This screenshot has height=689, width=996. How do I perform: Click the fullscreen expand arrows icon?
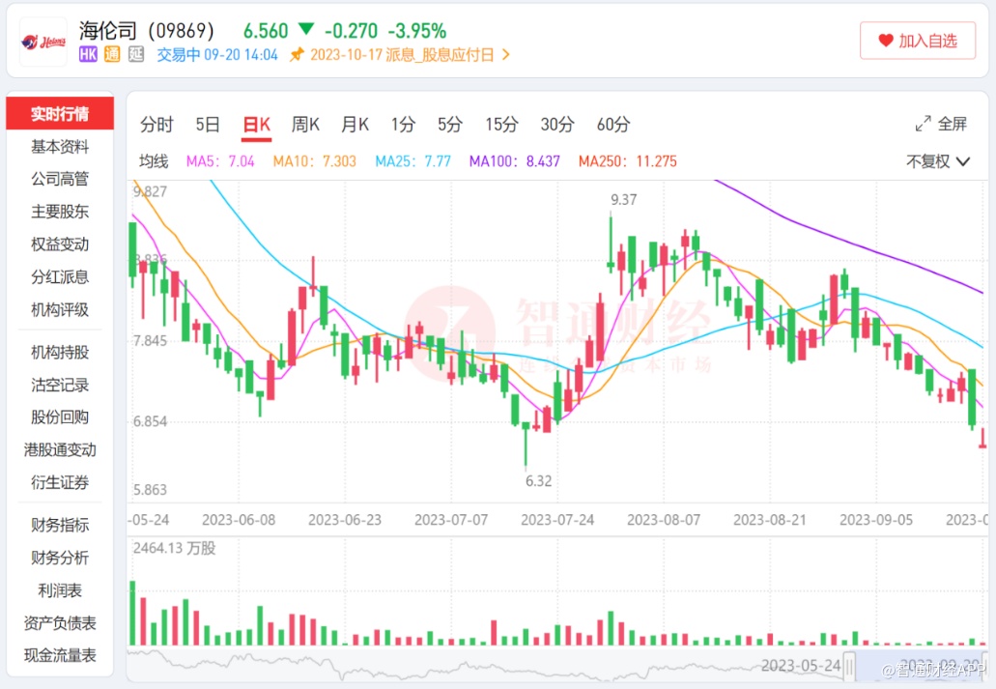pyautogui.click(x=924, y=124)
